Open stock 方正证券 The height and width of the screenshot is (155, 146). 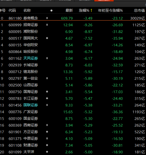[x=31, y=132]
